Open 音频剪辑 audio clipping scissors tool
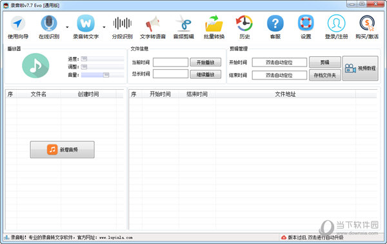 point(183,27)
